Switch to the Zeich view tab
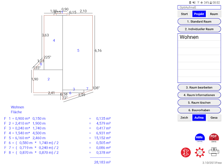Viewport: 222px width, 166px height. 184,118
